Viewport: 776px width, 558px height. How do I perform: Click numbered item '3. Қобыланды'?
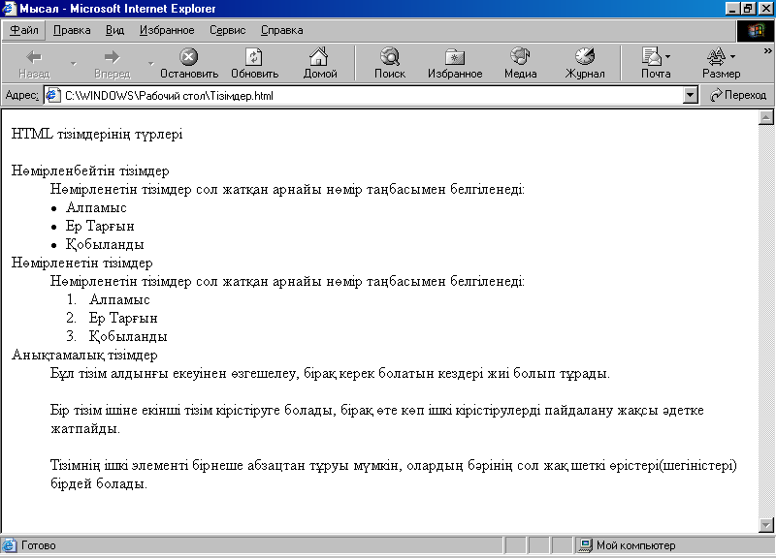click(x=116, y=336)
